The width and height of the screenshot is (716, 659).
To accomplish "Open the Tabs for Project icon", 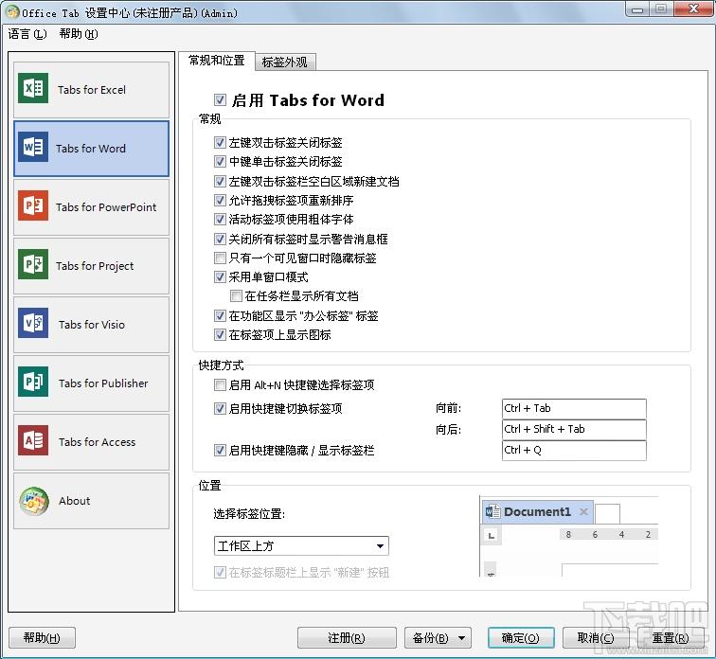I will [33, 264].
